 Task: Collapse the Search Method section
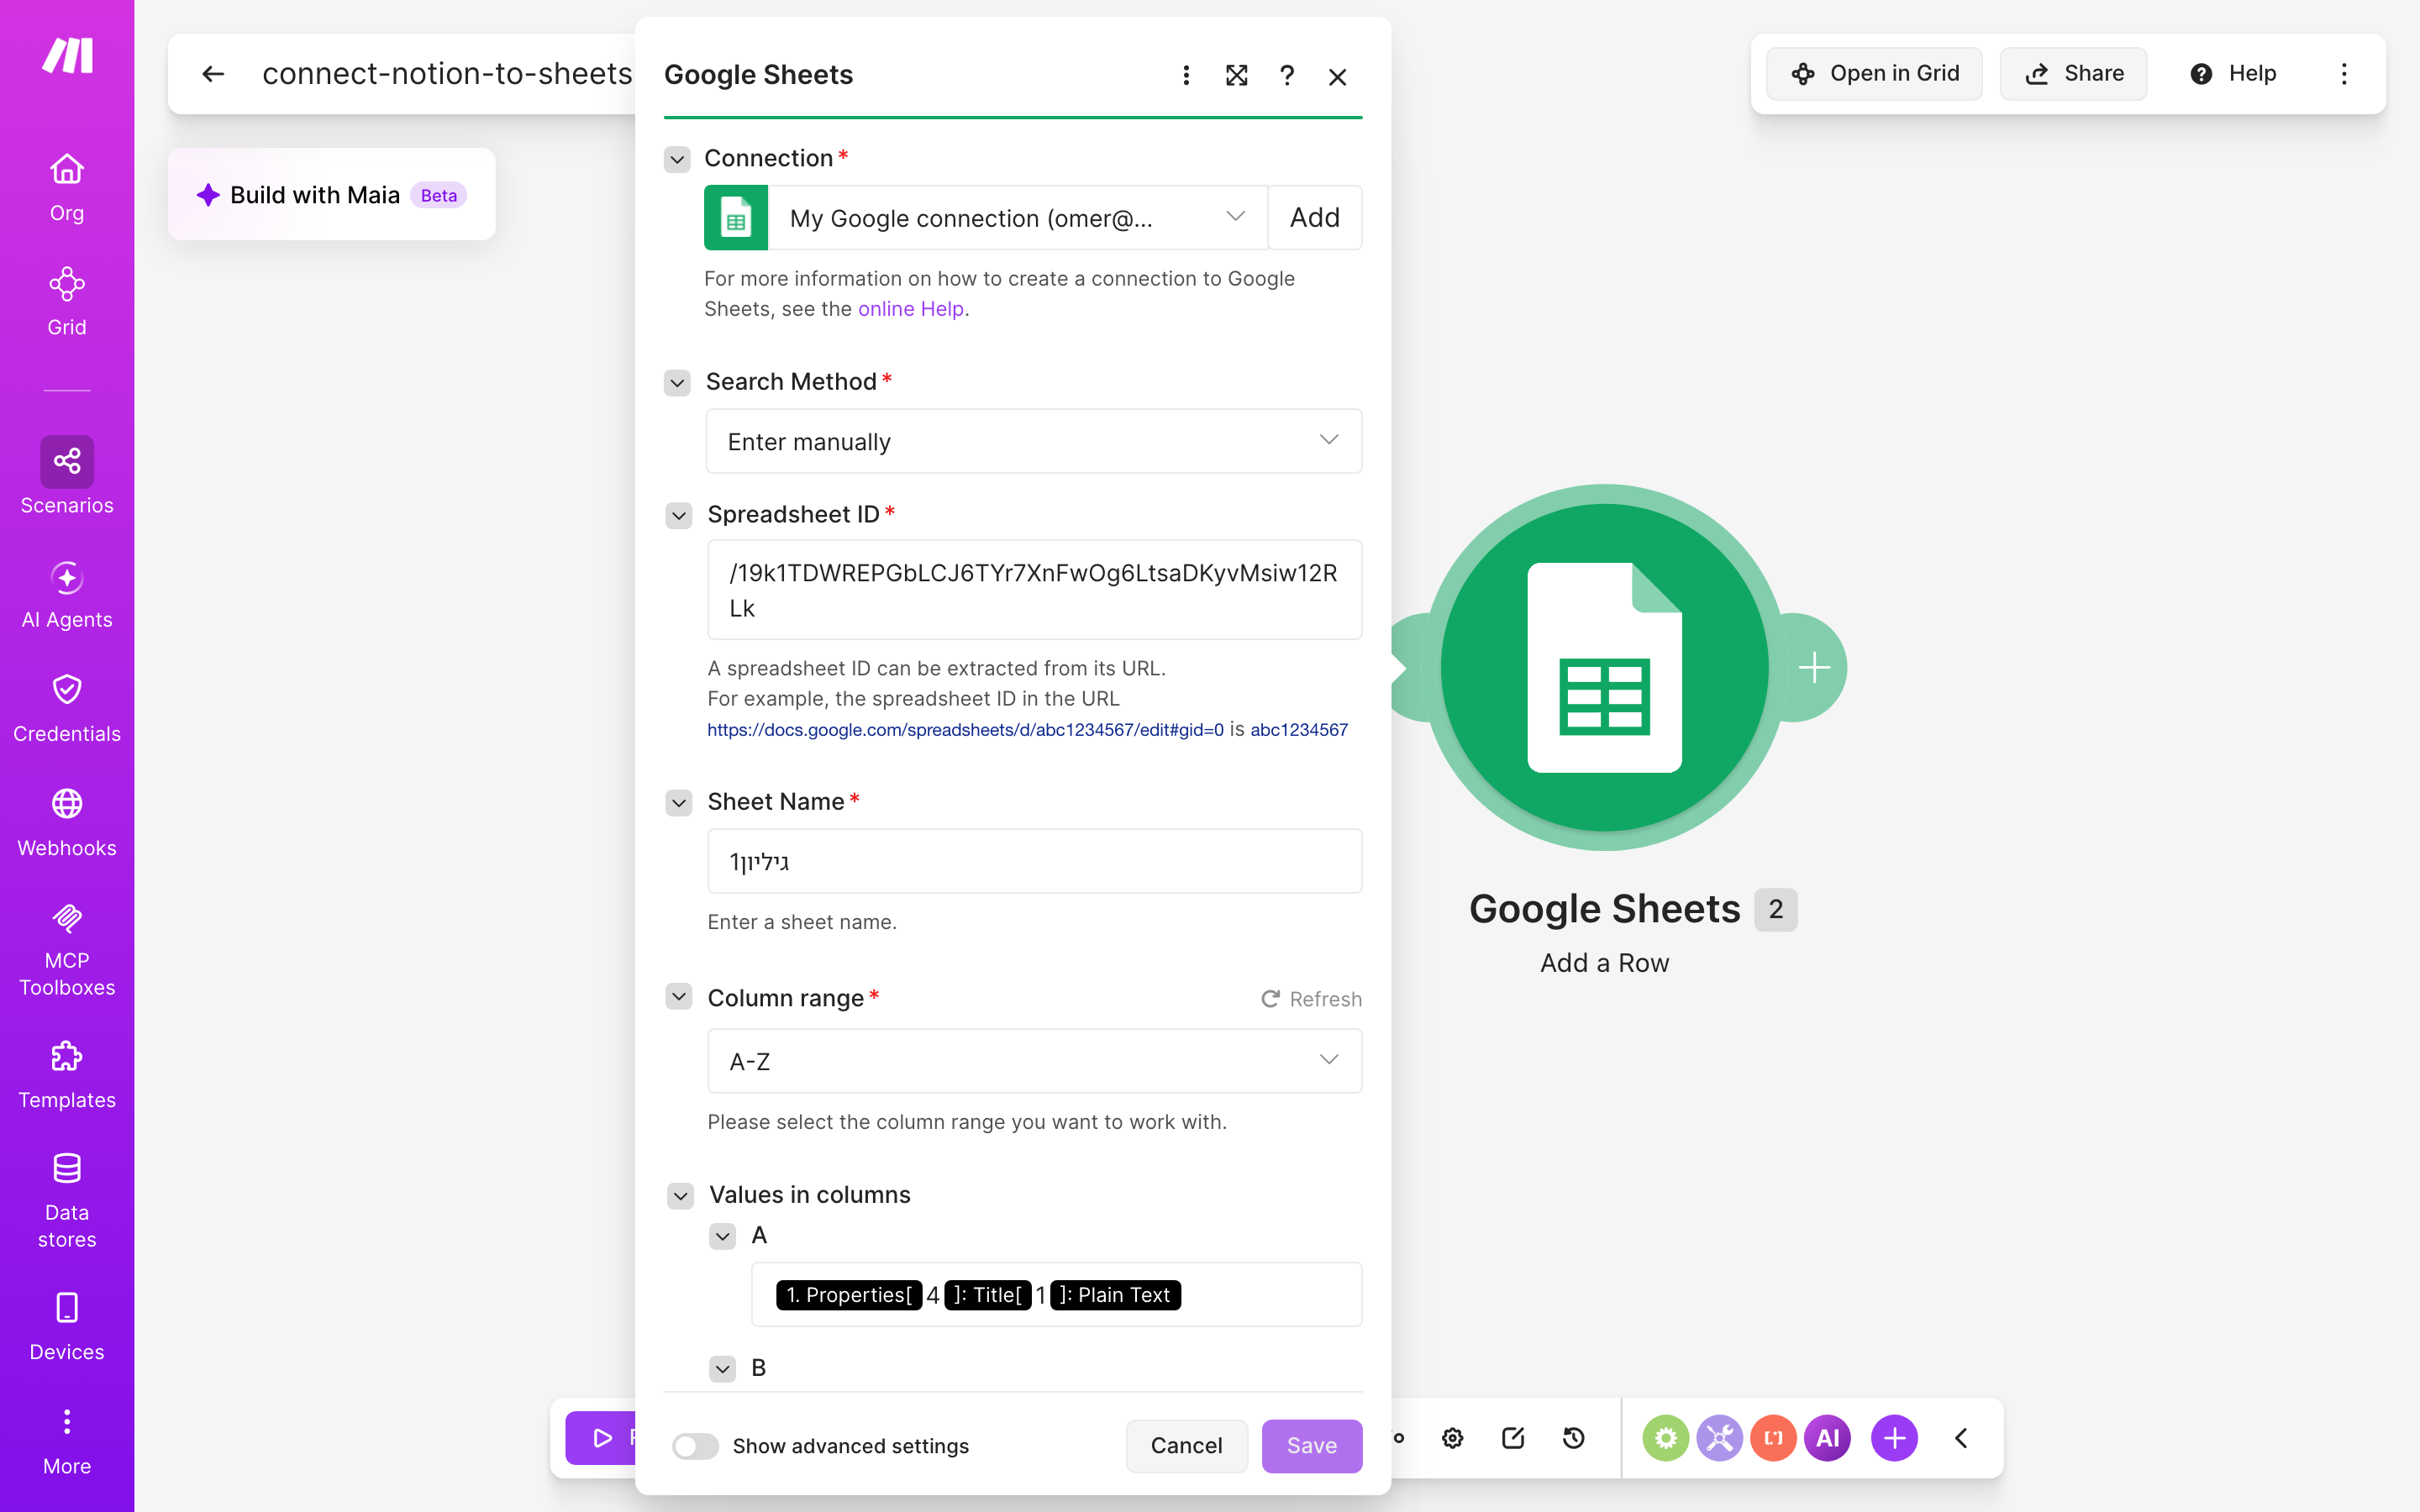click(677, 383)
